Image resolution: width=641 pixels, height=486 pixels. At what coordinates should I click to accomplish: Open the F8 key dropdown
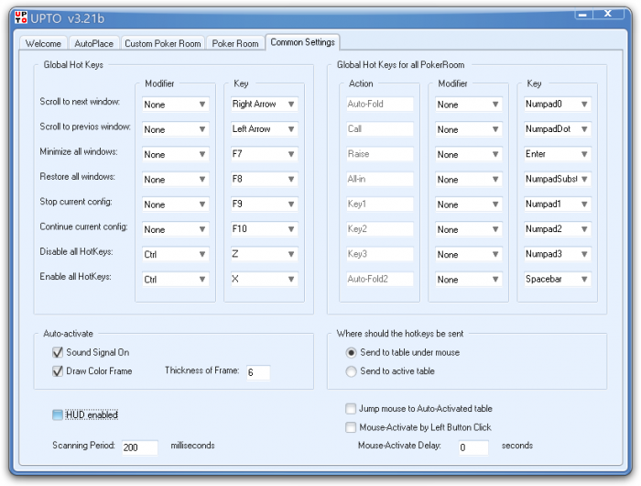pyautogui.click(x=264, y=179)
